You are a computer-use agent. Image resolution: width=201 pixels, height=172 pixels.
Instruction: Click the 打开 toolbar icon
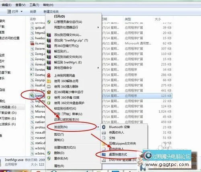coord(9,12)
